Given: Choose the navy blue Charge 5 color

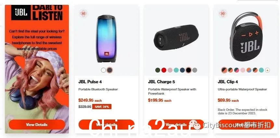Looking at the screenshot, I should coord(182,70).
